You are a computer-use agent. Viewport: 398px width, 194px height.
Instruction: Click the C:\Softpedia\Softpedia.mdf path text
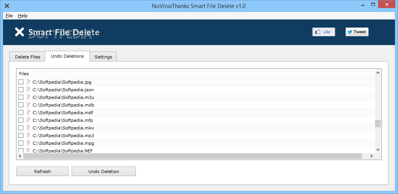(63, 112)
